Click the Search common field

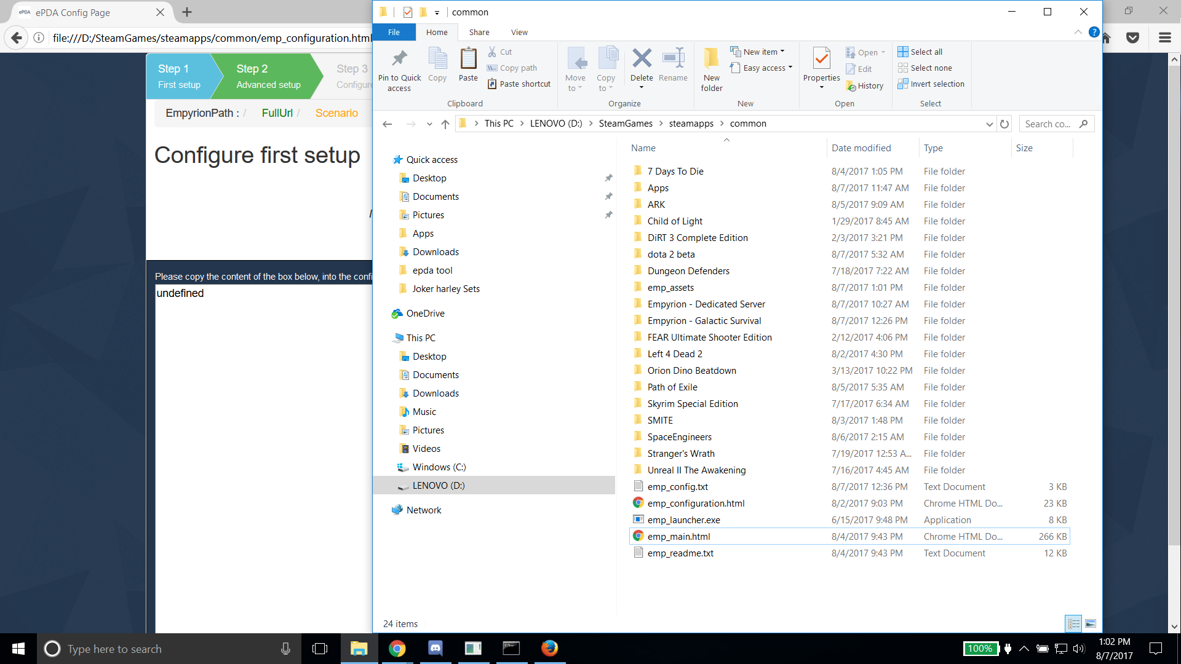1056,124
